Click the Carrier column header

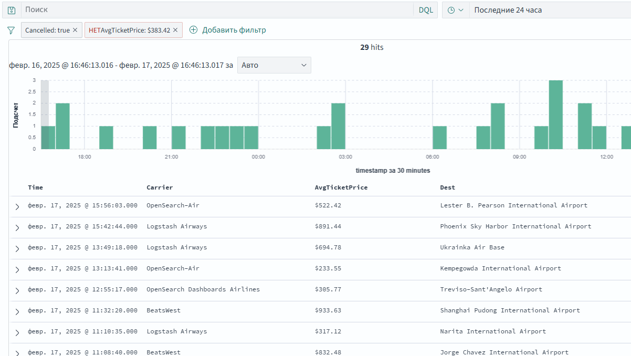[x=160, y=187]
